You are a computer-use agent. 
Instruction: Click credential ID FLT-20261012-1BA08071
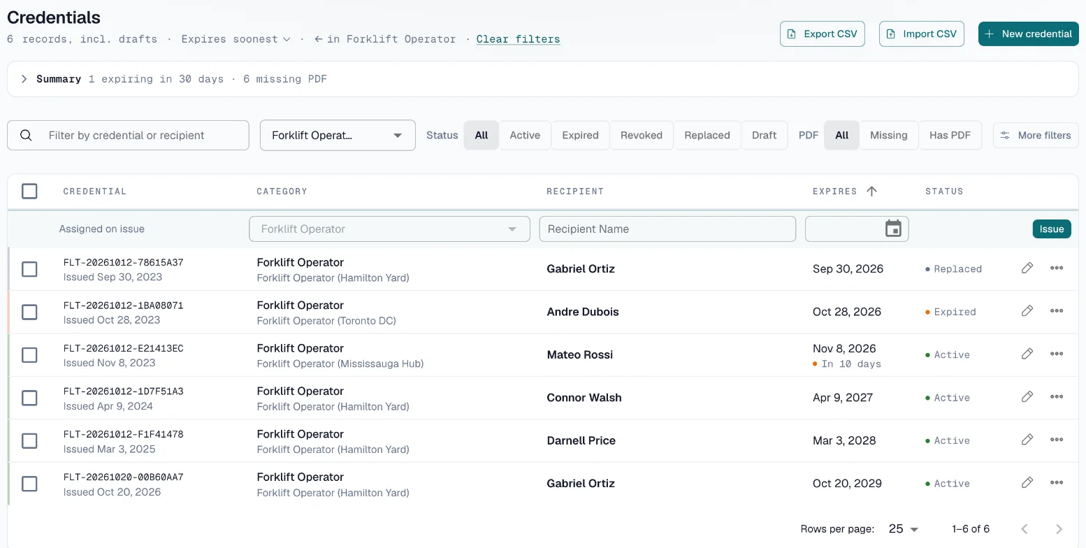pyautogui.click(x=124, y=305)
